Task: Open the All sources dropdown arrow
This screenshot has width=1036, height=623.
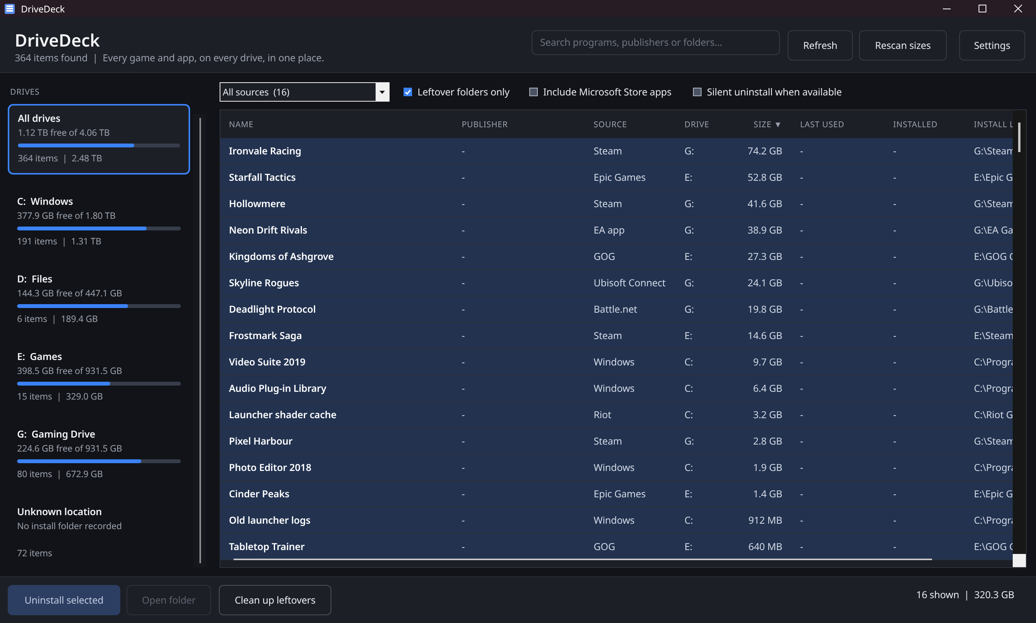Action: [382, 92]
